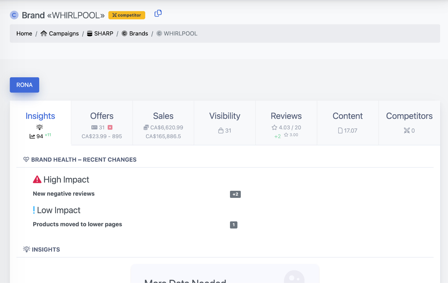Click BRAND HEALTH – RECENT CHANGES heading
Viewport: 448px width, 283px height.
(84, 160)
